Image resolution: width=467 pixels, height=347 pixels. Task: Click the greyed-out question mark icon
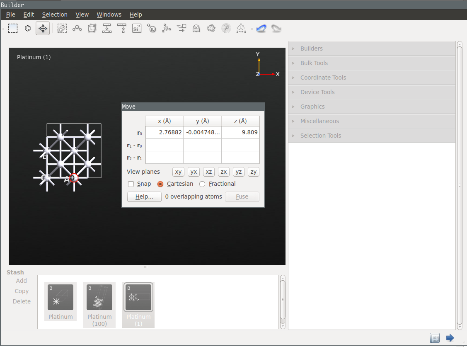[226, 28]
